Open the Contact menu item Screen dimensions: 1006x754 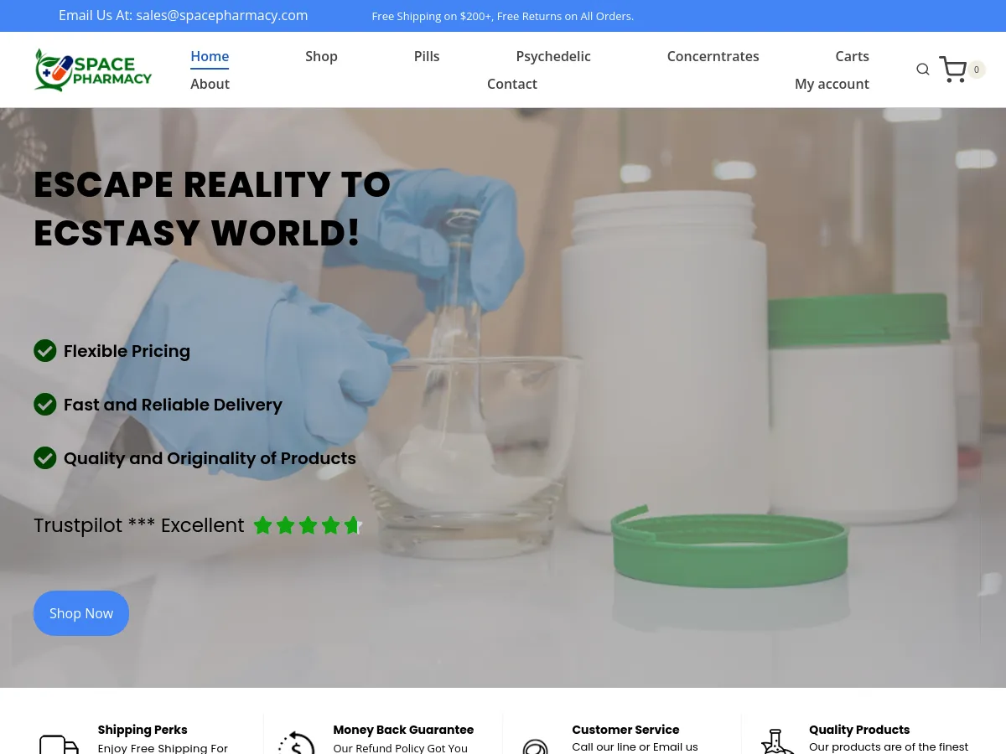point(512,84)
